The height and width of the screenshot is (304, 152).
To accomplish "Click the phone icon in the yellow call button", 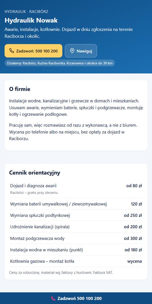I will tap(12, 51).
